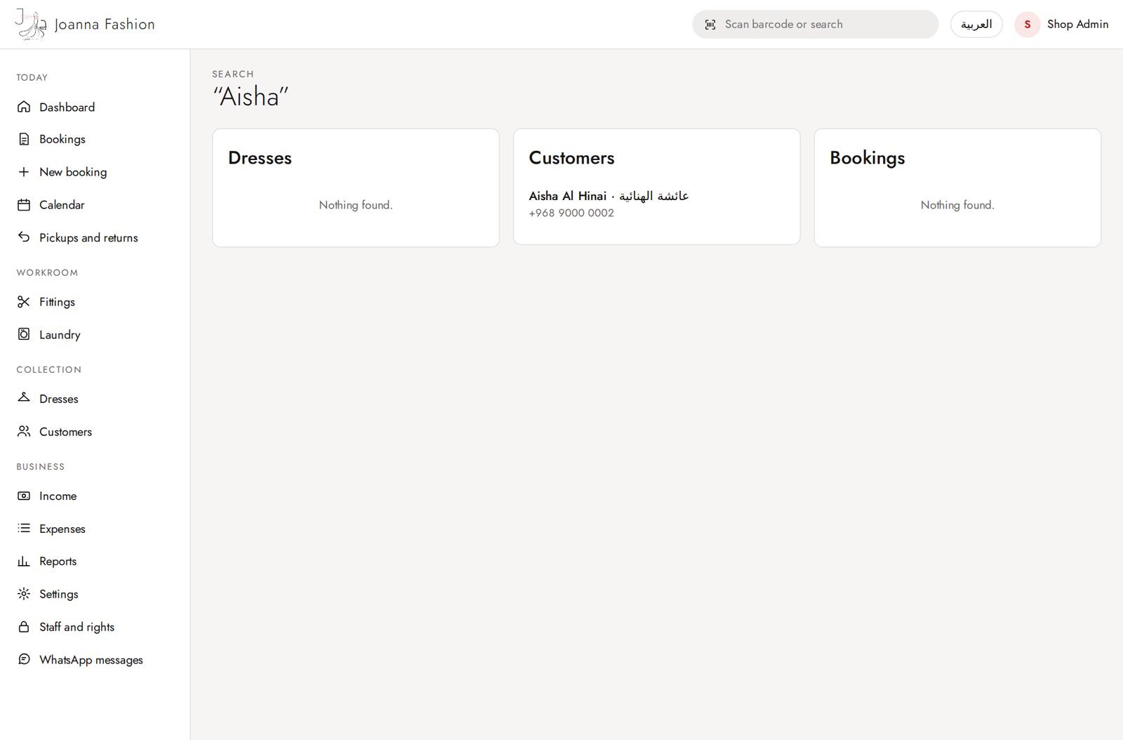Screen dimensions: 1123x740
Task: Click the Staff and rights lock icon
Action: coord(24,627)
